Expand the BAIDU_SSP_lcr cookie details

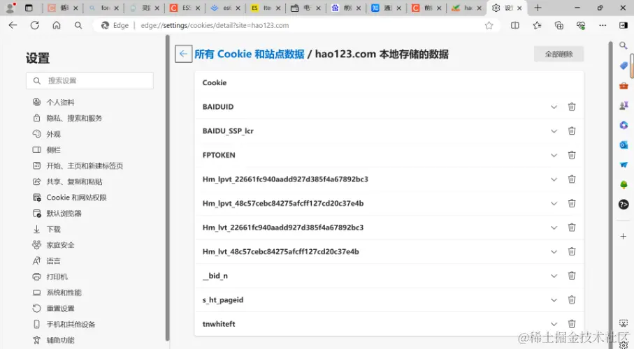pos(554,131)
